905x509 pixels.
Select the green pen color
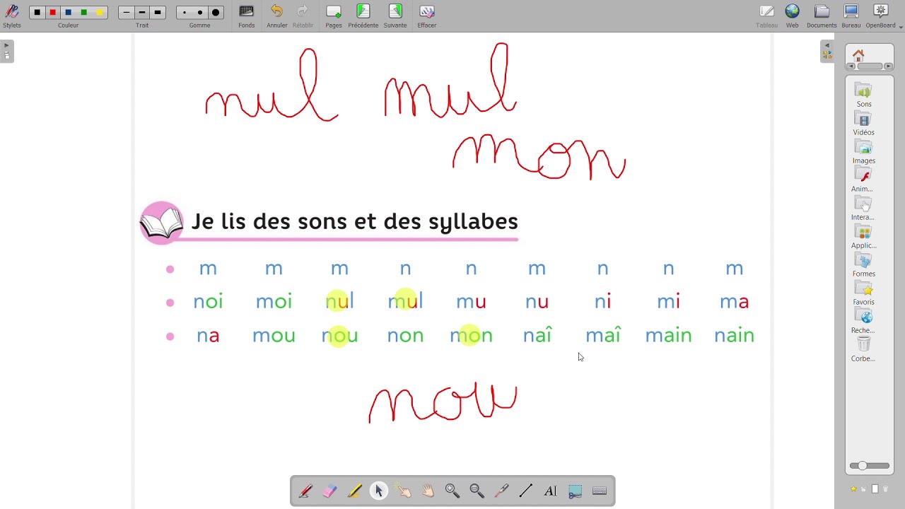[83, 13]
